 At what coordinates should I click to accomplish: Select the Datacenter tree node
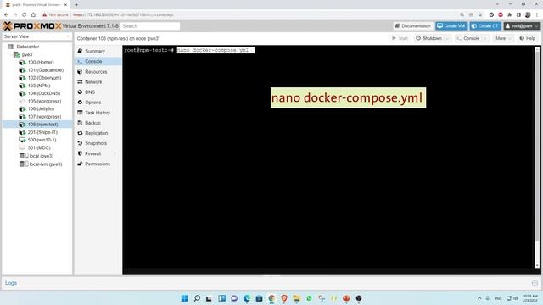click(x=27, y=47)
